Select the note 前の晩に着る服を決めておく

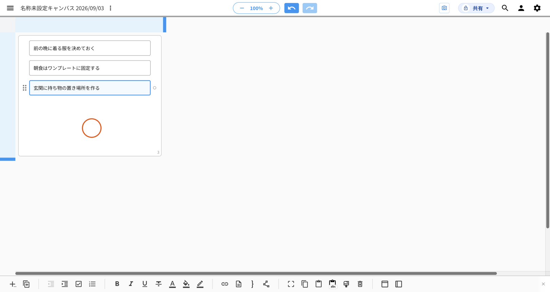click(x=90, y=48)
